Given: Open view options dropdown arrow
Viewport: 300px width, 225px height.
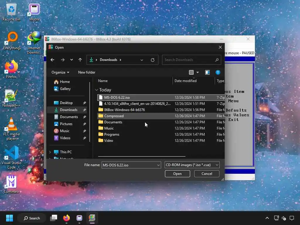Looking at the screenshot, I should click(198, 72).
